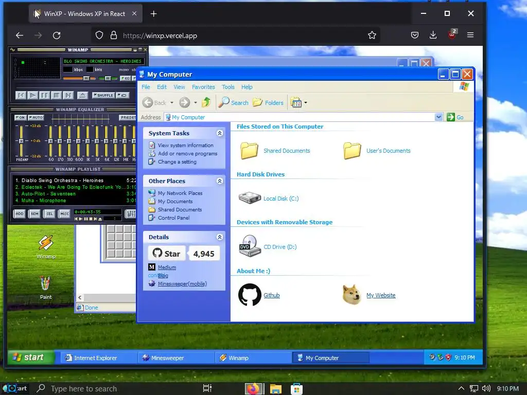The image size is (527, 395).
Task: Open the Back history dropdown arrow
Action: (x=172, y=103)
